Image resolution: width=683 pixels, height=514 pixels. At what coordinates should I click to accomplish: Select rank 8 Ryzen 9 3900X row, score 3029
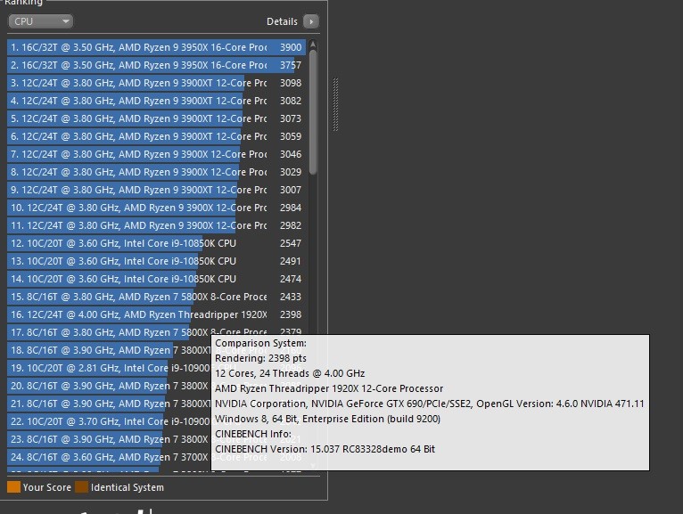156,172
